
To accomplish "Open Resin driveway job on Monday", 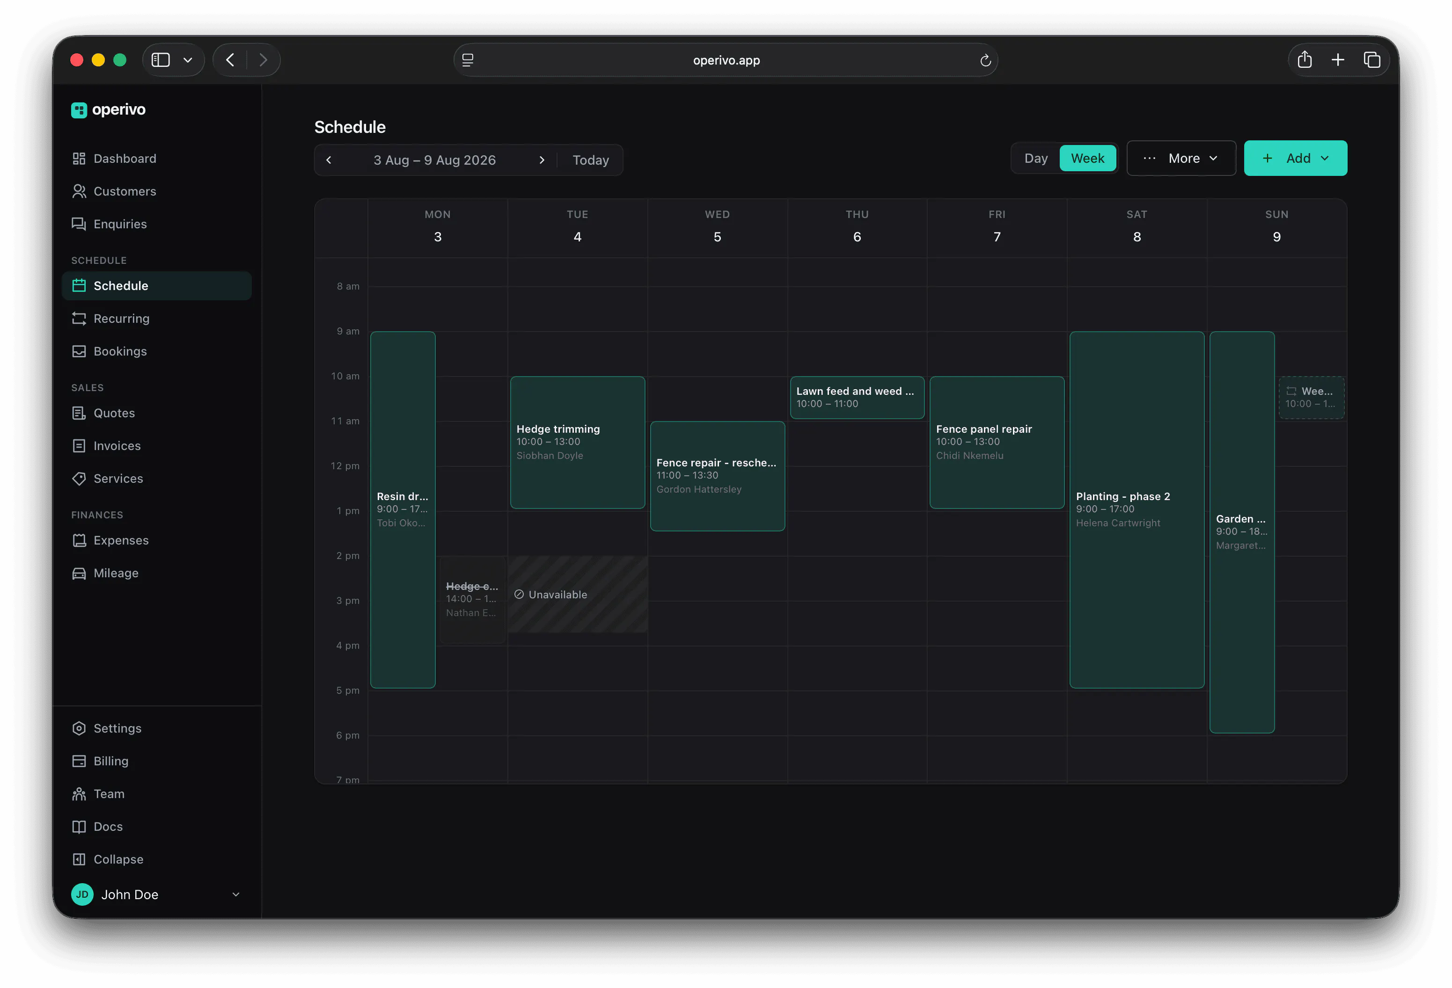I will click(x=403, y=509).
